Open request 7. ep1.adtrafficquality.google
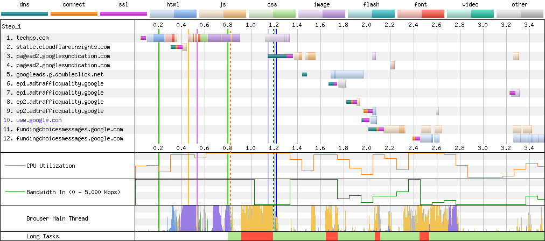Screen dimensions: 545x241 [x=55, y=93]
